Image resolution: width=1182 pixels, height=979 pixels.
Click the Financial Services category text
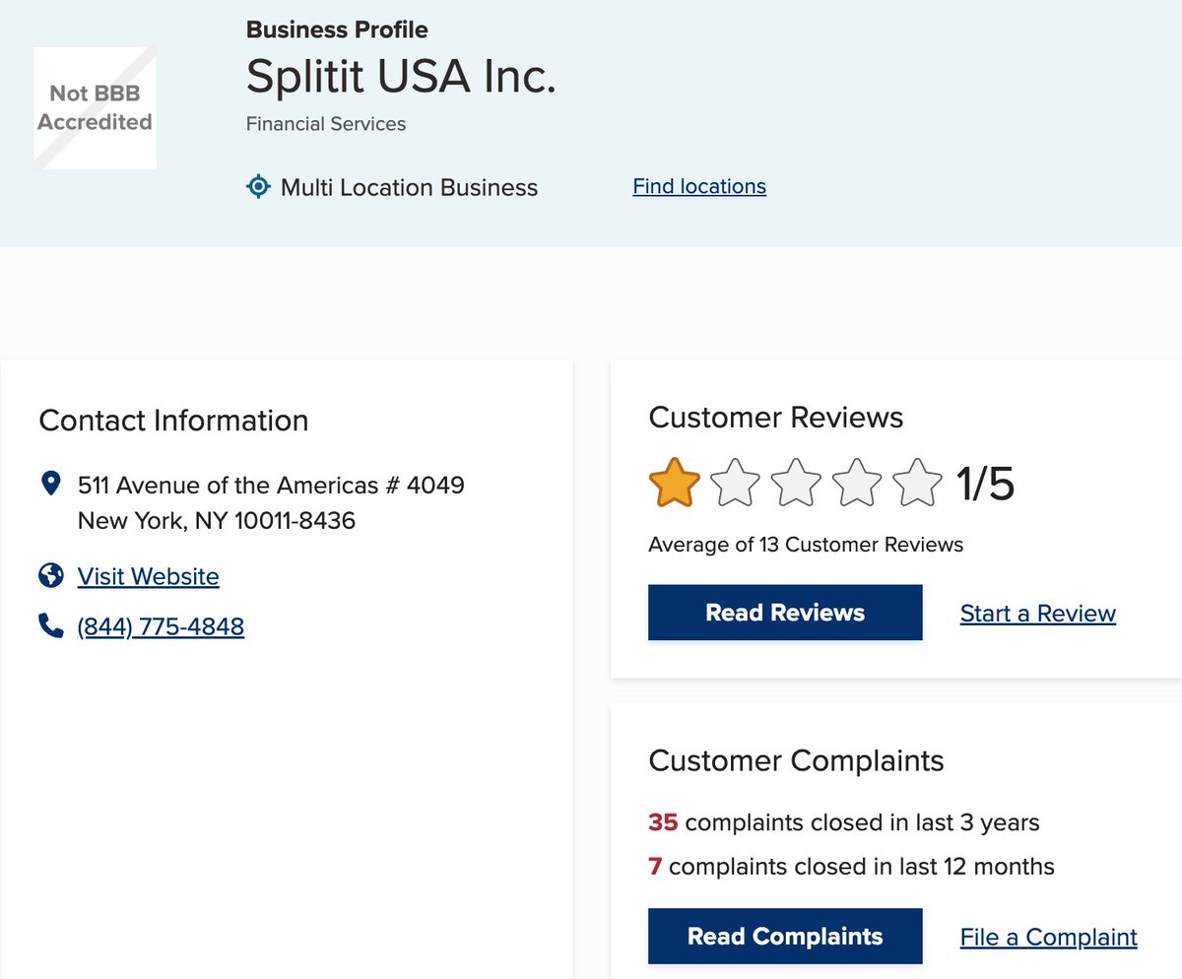(326, 124)
